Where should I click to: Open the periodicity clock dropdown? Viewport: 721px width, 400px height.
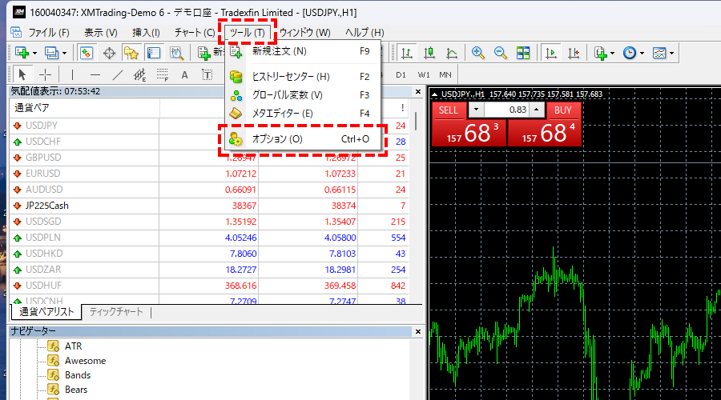pyautogui.click(x=642, y=53)
